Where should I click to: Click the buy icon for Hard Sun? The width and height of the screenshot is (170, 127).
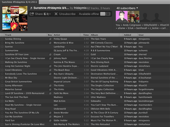pos(50,120)
